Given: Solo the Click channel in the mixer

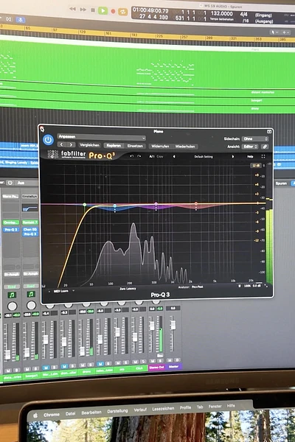Looking at the screenshot, I should pyautogui.click(x=143, y=362).
